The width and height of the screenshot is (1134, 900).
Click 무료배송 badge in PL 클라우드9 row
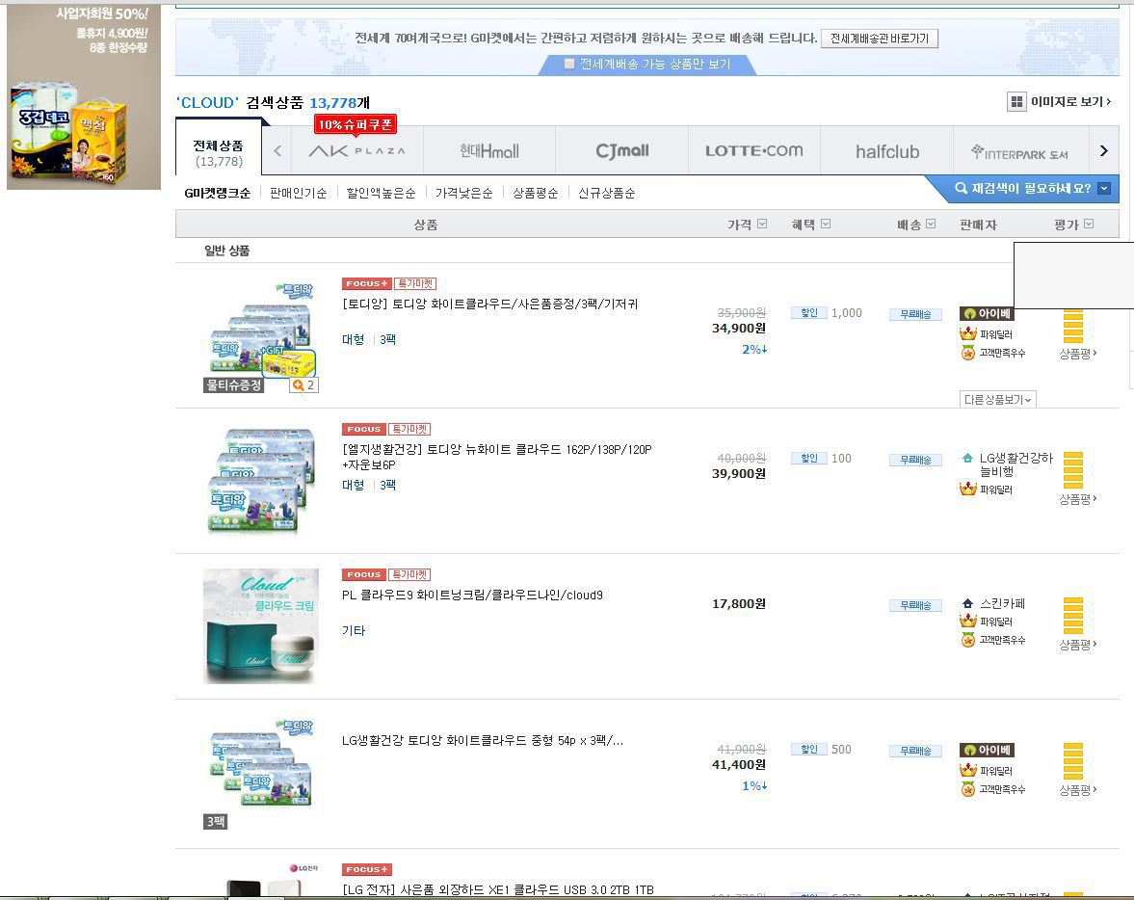[x=915, y=605]
